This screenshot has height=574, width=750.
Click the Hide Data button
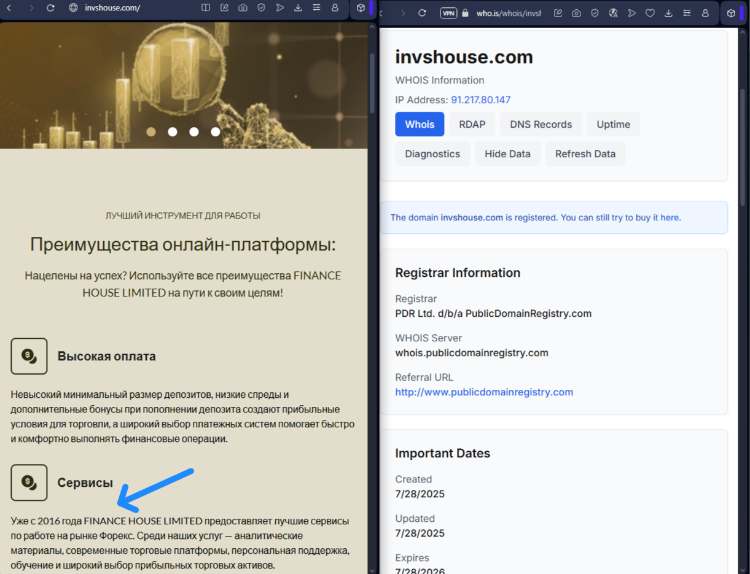coord(507,153)
